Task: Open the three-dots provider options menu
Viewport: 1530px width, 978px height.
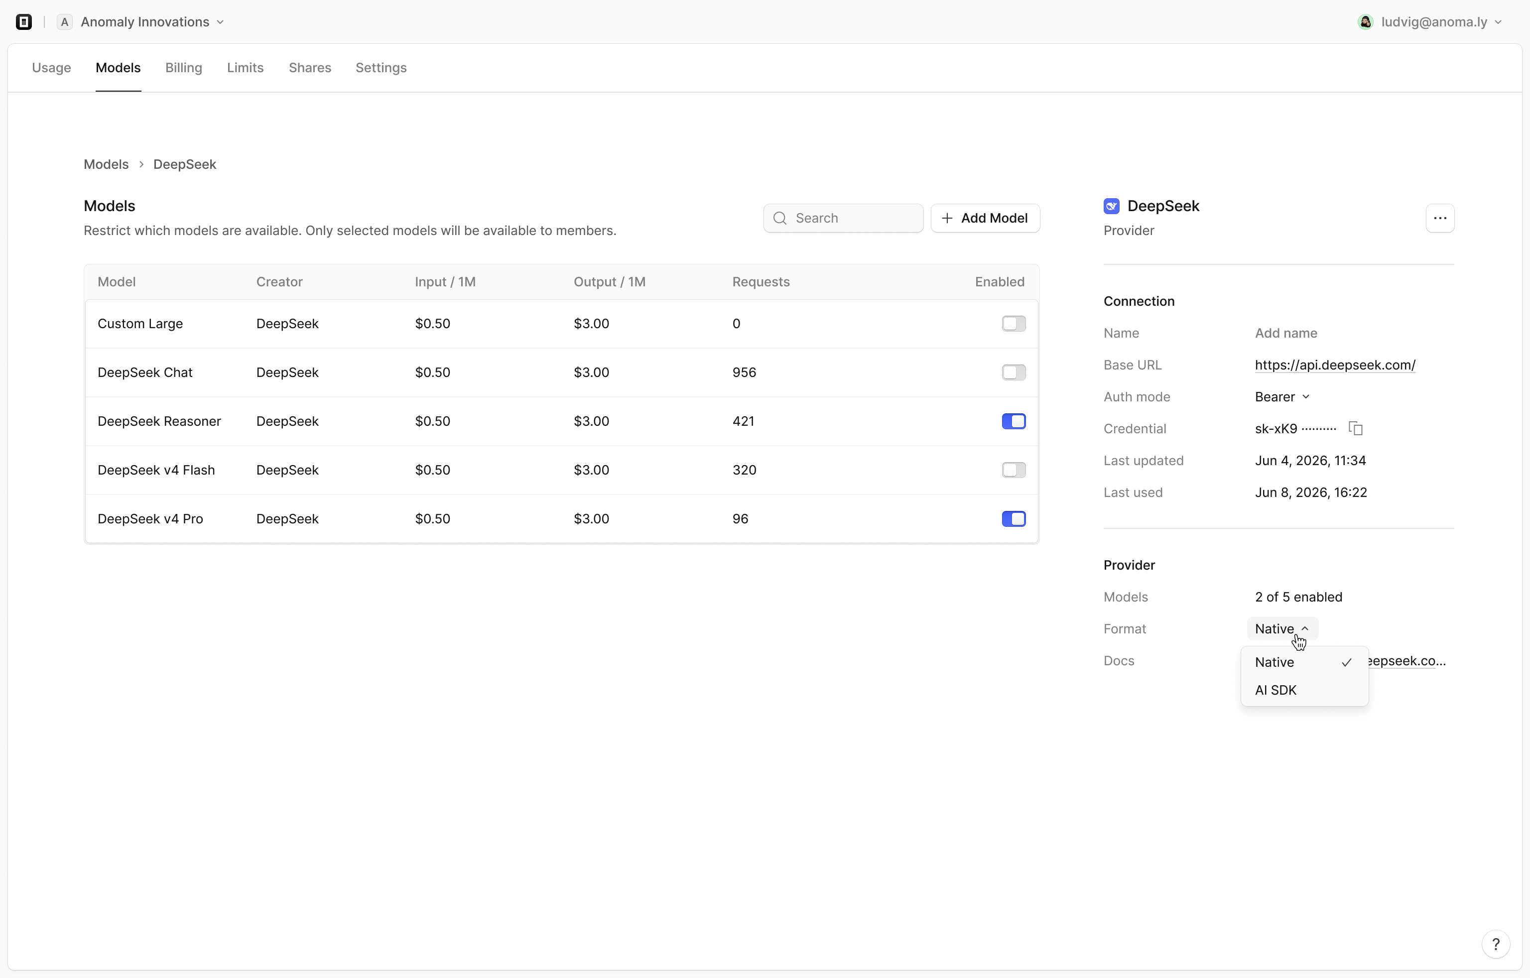Action: point(1440,218)
